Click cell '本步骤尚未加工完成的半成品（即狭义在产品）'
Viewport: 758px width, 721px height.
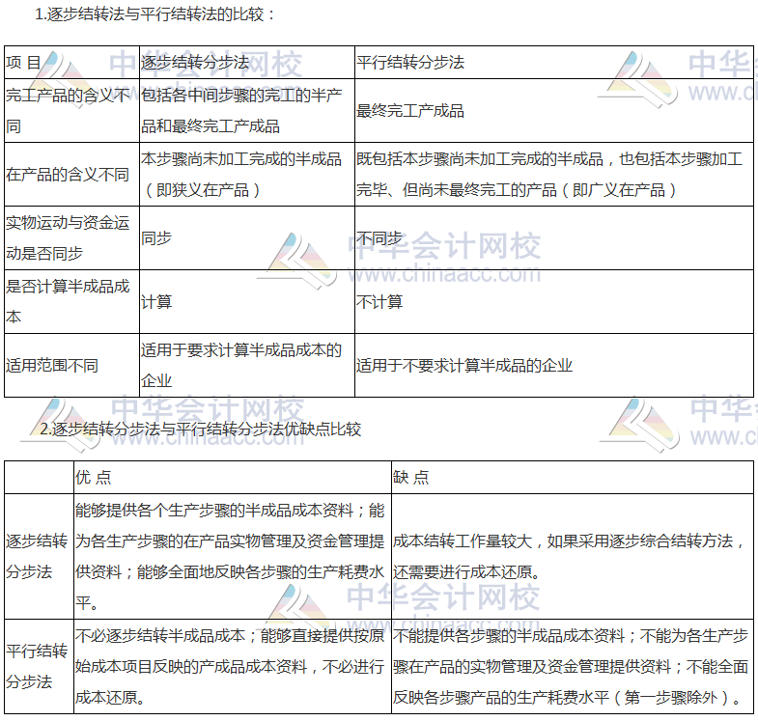[x=247, y=174]
